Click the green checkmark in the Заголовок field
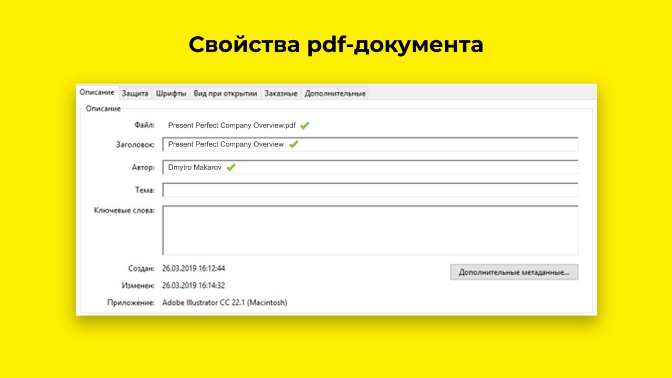The height and width of the screenshot is (378, 672). [293, 144]
